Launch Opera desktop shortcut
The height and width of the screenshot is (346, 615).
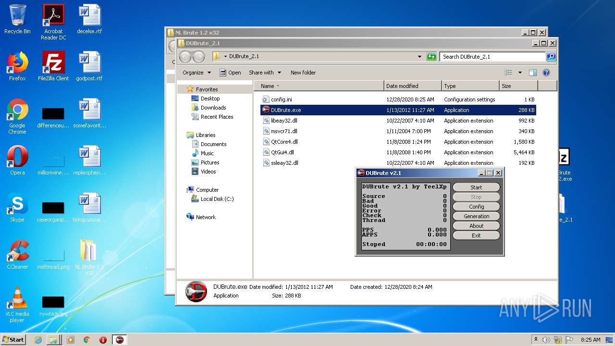pyautogui.click(x=17, y=161)
